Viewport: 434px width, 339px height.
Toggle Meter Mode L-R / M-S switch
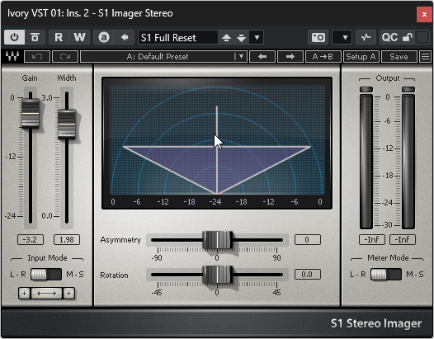click(x=386, y=274)
